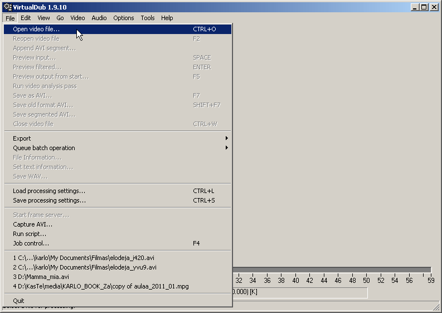Select Quit from File menu
442x313 pixels.
[118, 301]
